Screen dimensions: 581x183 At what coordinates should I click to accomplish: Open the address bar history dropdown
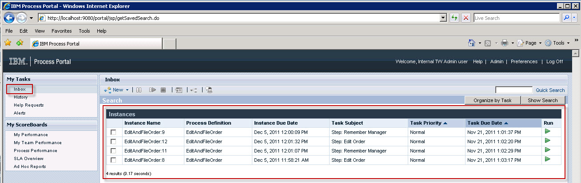[443, 18]
